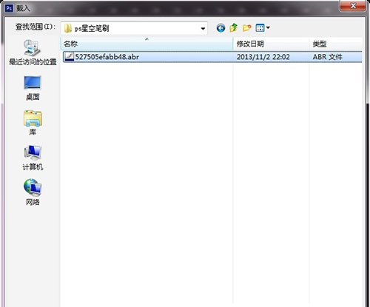This screenshot has width=370, height=307.
Task: Click the 2013/11/2 22:02 date cell
Action: (263, 57)
